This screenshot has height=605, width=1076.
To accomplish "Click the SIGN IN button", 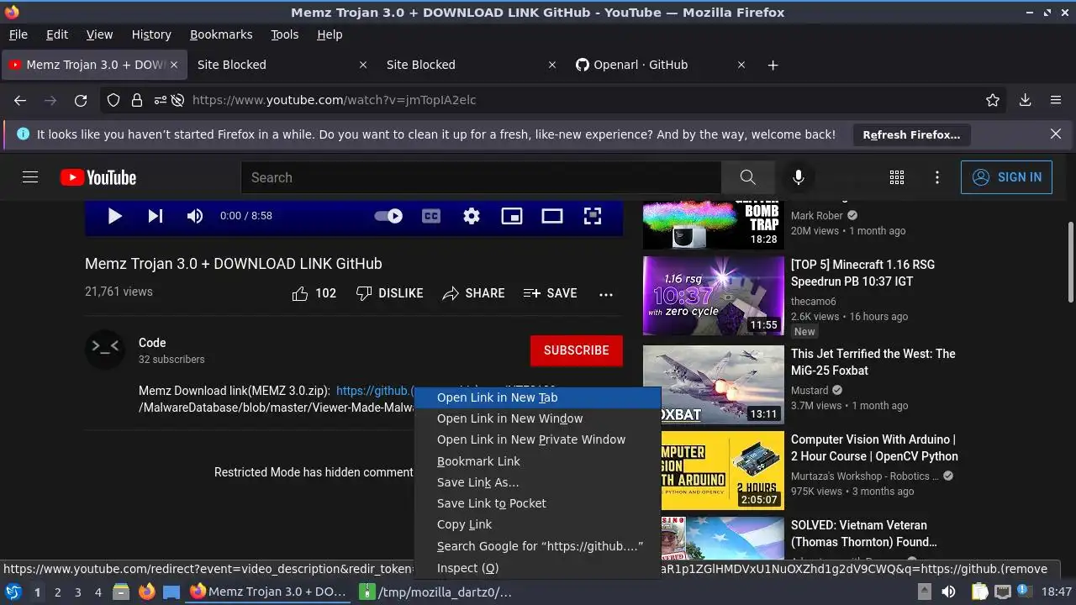I will click(x=1006, y=177).
